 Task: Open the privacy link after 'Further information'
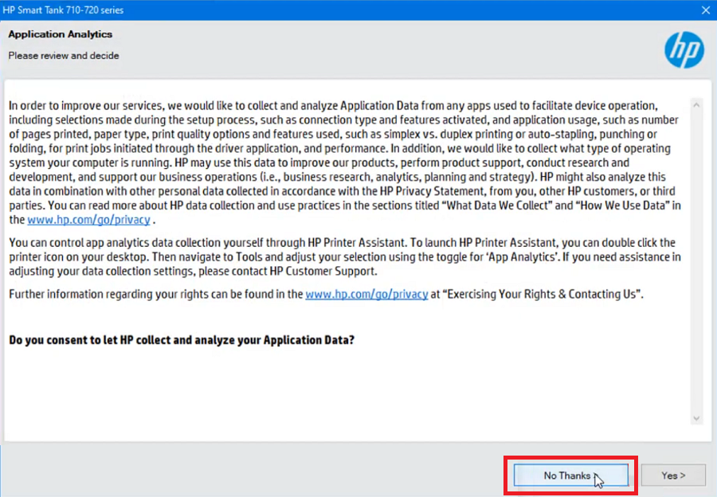[366, 294]
